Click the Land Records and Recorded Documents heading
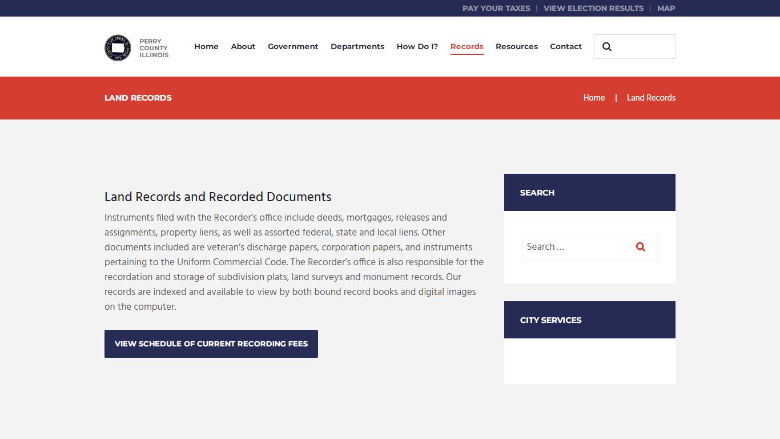The width and height of the screenshot is (780, 439). tap(218, 197)
